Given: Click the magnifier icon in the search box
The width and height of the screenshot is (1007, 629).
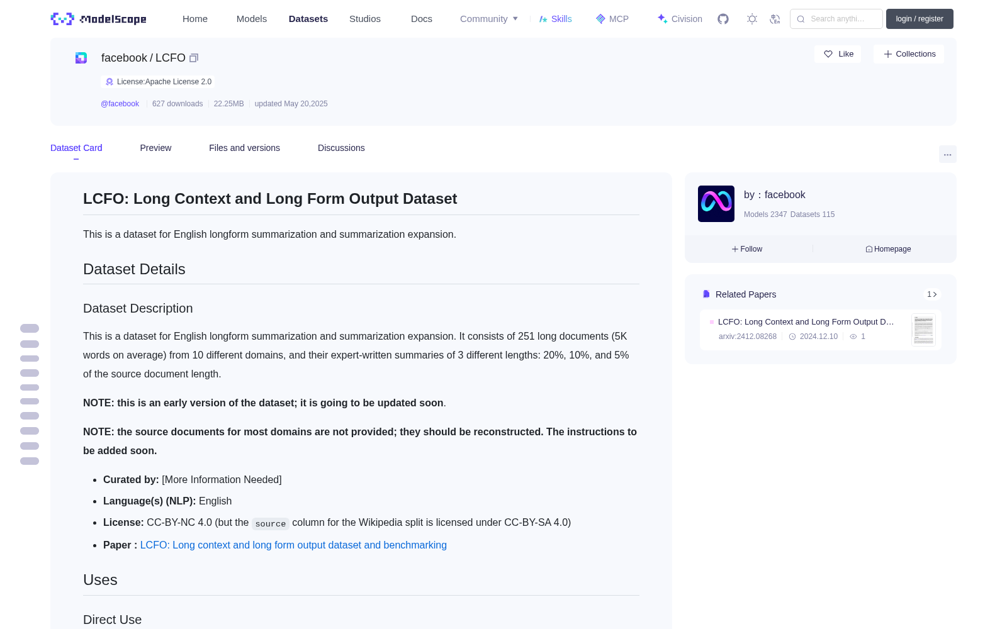Looking at the screenshot, I should 801,19.
